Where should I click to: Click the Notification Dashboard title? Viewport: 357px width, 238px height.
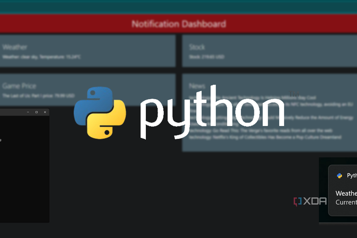pos(178,24)
